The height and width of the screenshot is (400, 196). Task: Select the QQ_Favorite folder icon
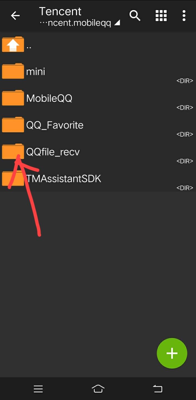(13, 125)
